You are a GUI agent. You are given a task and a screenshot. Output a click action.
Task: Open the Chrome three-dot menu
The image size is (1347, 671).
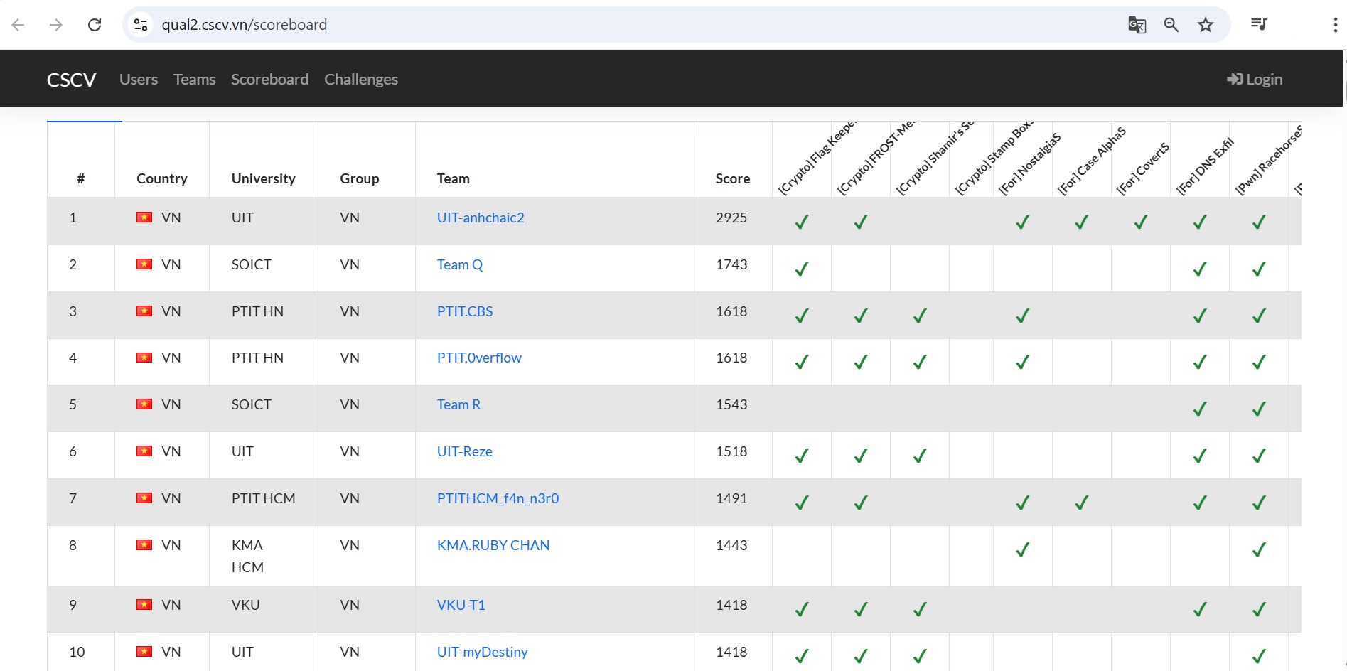click(1334, 25)
